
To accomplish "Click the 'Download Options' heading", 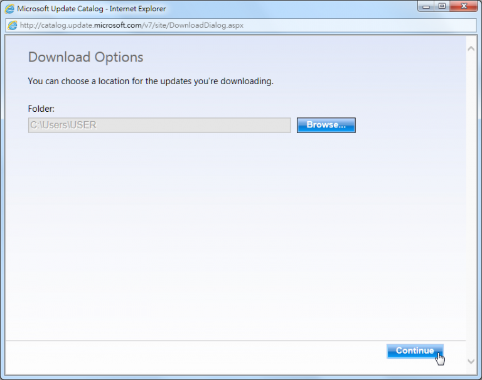I will point(86,57).
